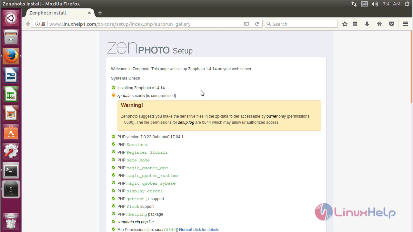Screen dimensions: 413x232
Task: Click 'PHP Safe Mode' row
Action: pyautogui.click(x=133, y=160)
